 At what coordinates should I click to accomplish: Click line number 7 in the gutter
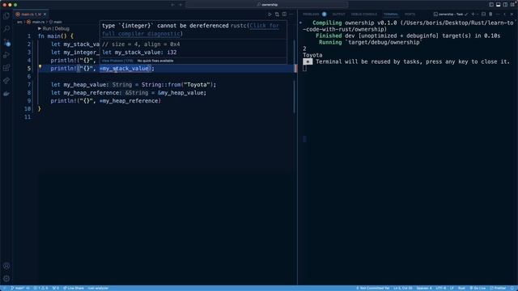29,84
